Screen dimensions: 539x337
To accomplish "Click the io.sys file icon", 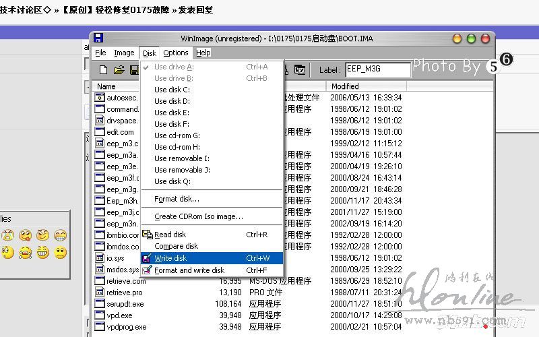I will click(100, 258).
